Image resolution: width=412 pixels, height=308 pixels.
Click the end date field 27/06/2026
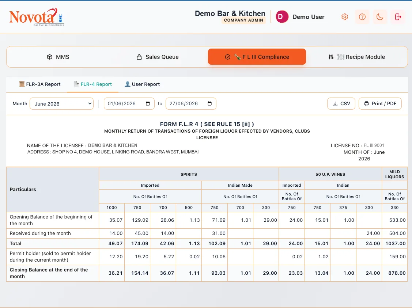point(191,104)
